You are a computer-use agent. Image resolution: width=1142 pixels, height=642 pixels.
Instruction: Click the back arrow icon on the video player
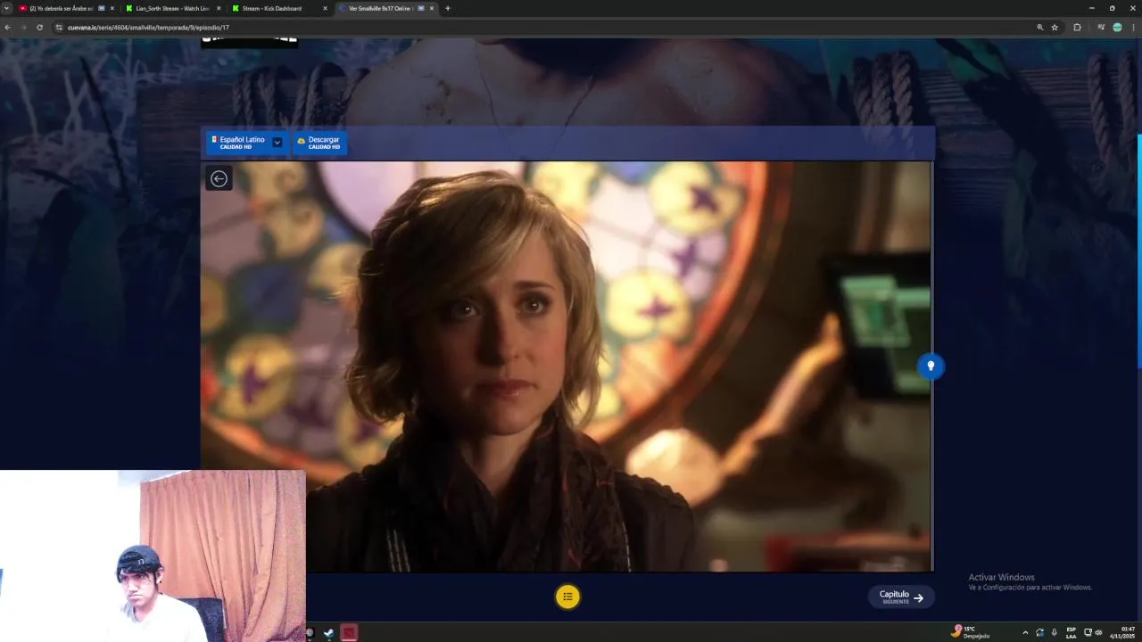[x=219, y=178]
